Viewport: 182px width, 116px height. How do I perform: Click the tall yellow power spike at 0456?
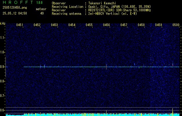[x=106, y=113]
